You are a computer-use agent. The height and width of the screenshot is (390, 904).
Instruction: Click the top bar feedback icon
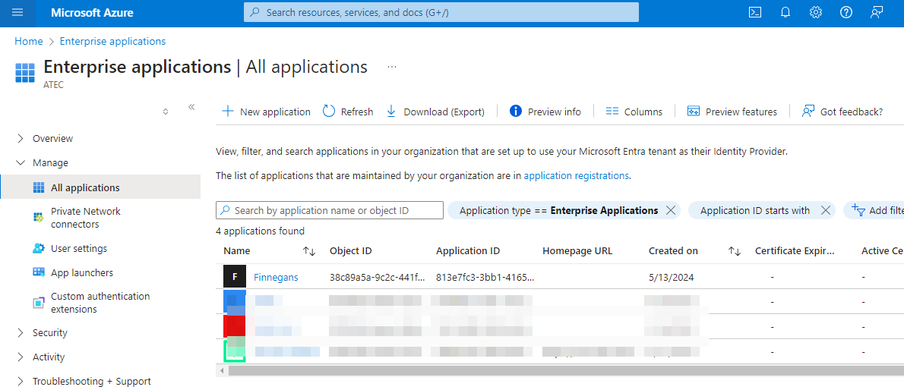[877, 13]
